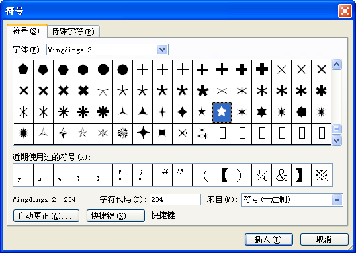Select the dotted X in symbol grid
This screenshot has width=356, height=253.
(183, 133)
